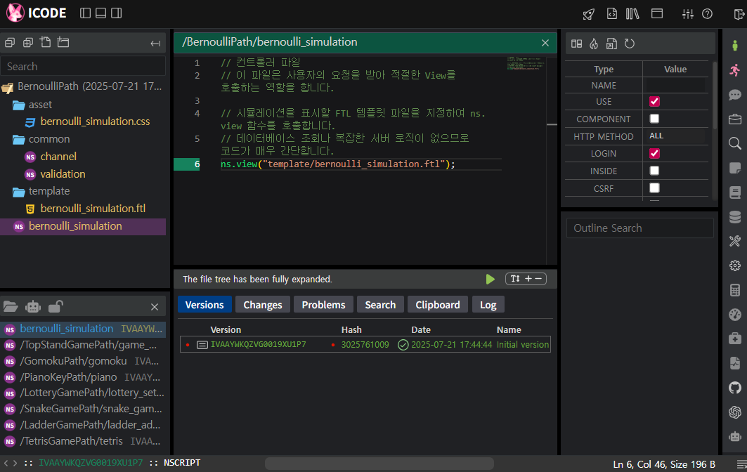Open the library books icon in top bar

632,14
